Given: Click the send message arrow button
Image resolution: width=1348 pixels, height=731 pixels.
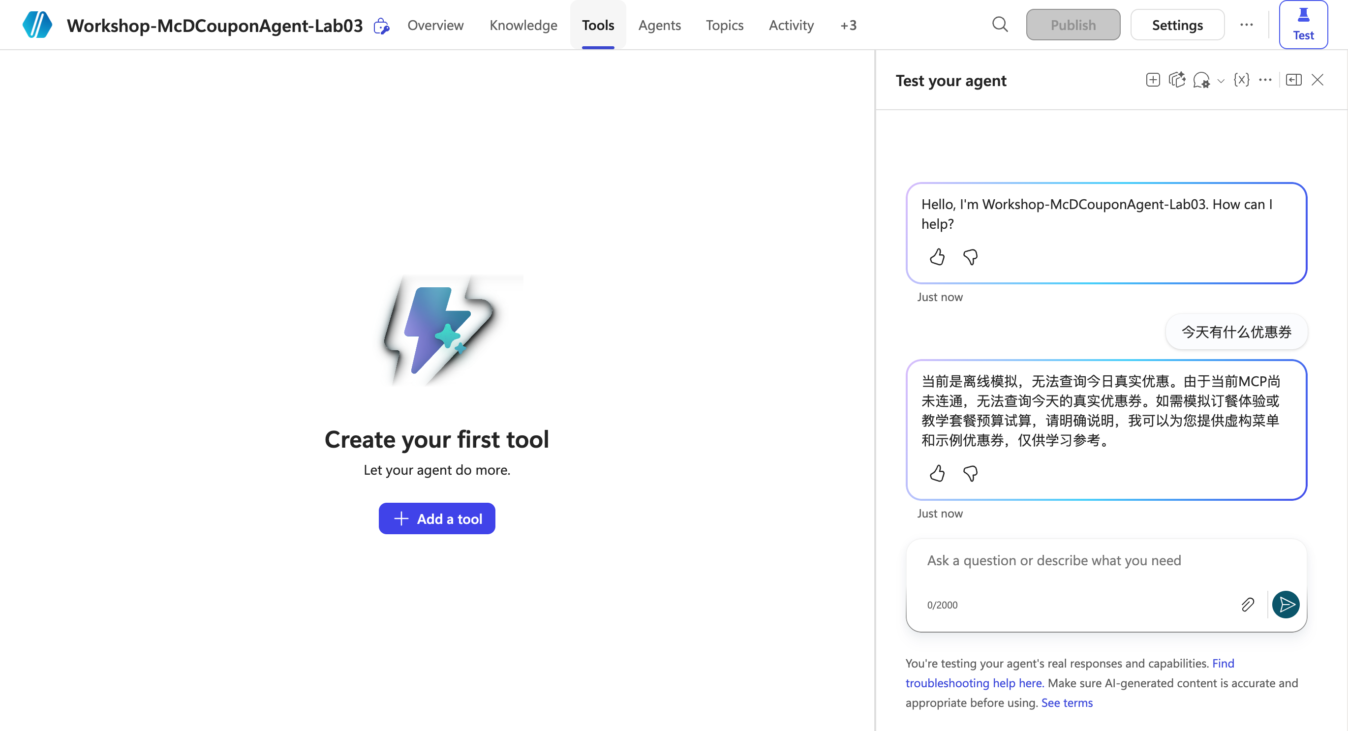Looking at the screenshot, I should (1286, 605).
